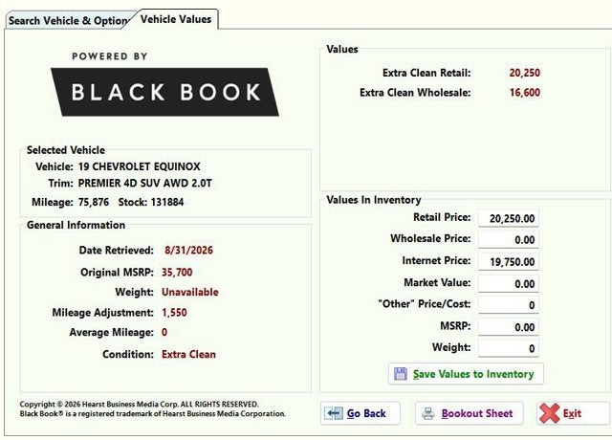The height and width of the screenshot is (440, 612).
Task: Click the vehicle name 19 CHEVROLET EQUINOX
Action: pyautogui.click(x=139, y=166)
